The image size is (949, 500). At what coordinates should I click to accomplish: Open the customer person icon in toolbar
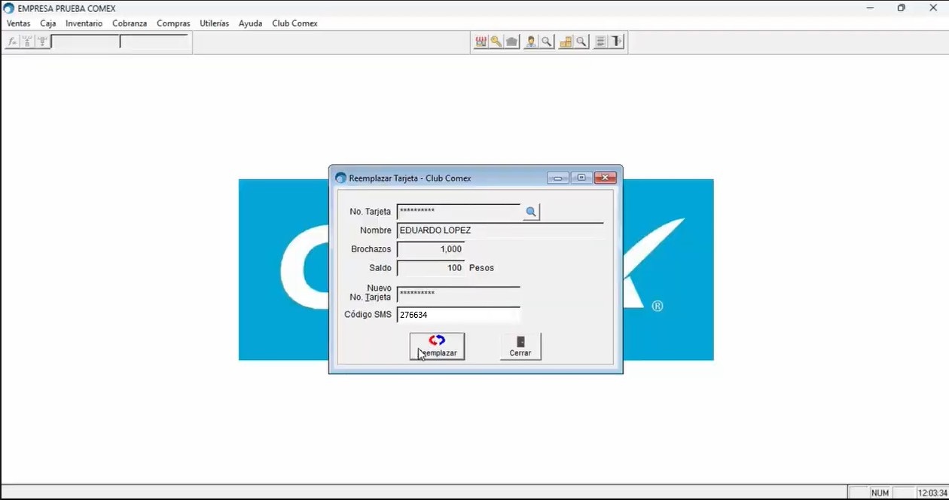[x=531, y=42]
